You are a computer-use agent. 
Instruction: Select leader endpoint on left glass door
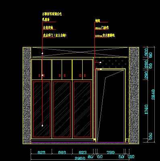tap(42, 126)
